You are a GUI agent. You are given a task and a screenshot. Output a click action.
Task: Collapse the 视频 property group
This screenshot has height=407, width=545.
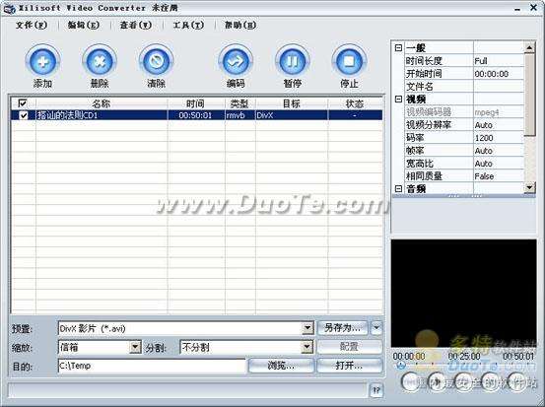pyautogui.click(x=399, y=100)
